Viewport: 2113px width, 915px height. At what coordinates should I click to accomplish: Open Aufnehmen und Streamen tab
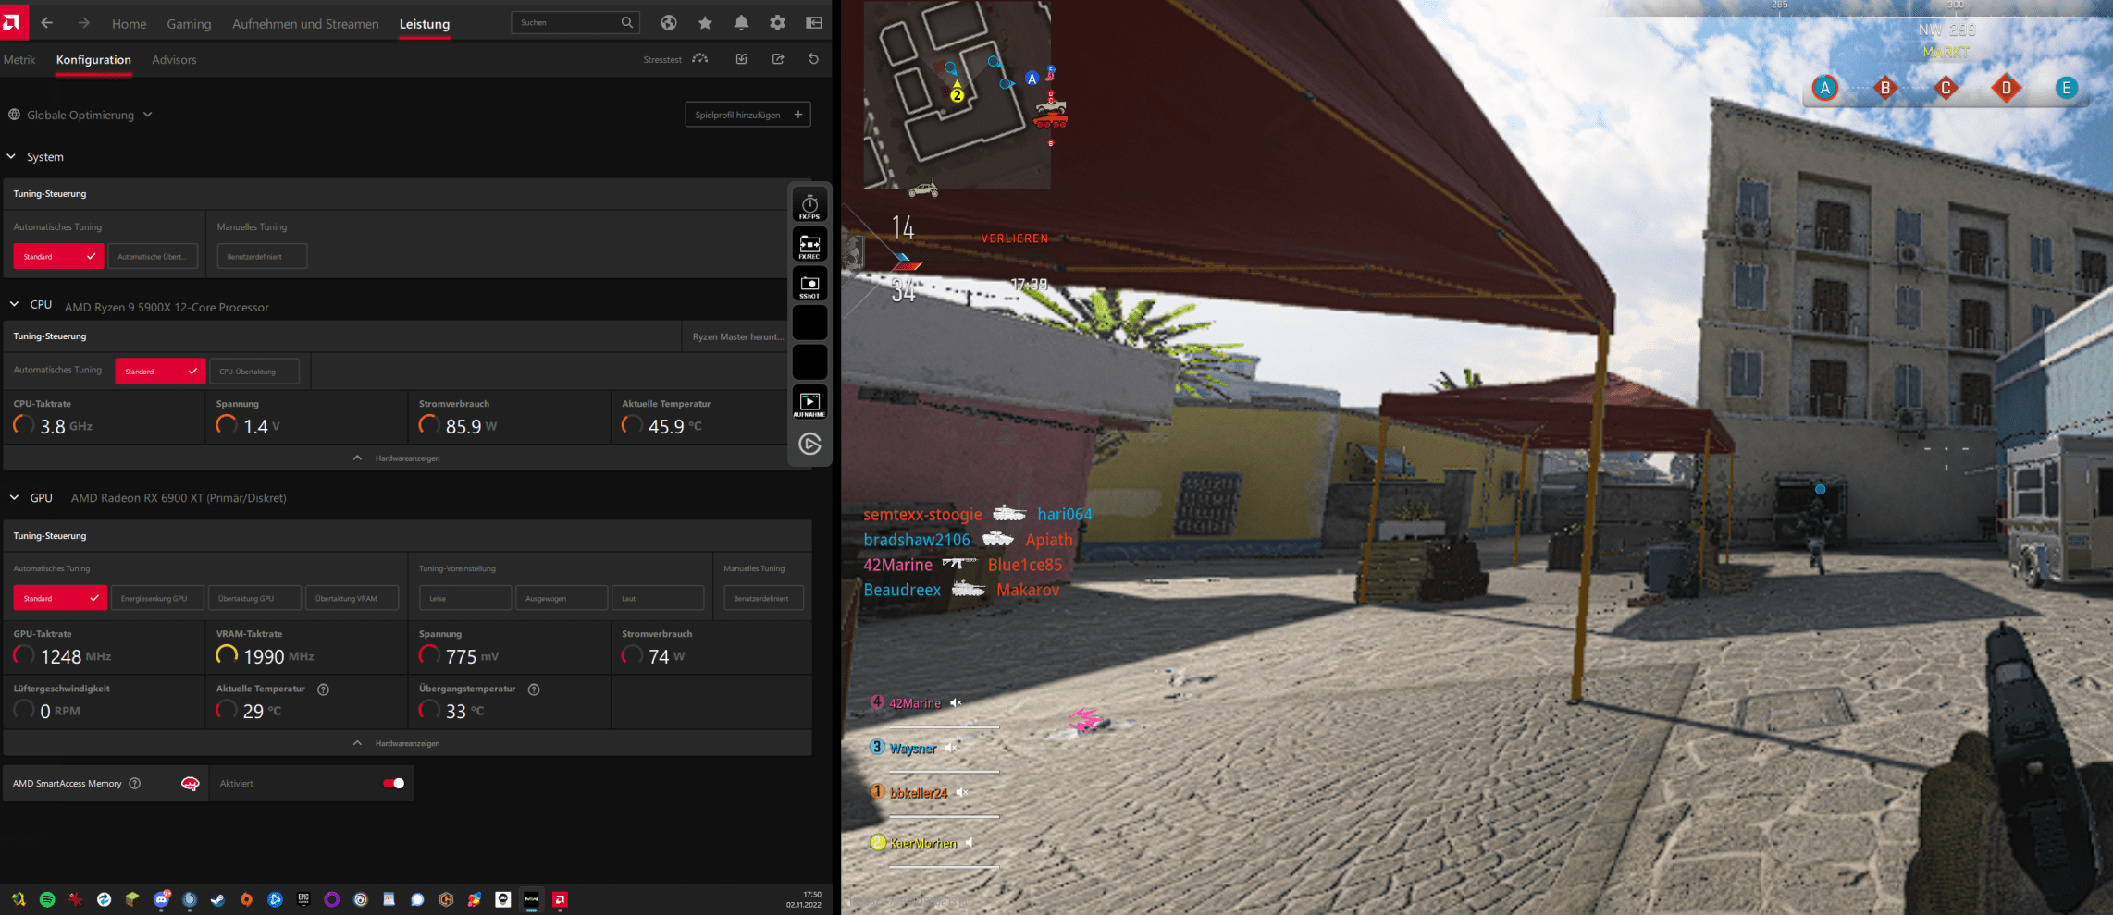(305, 24)
